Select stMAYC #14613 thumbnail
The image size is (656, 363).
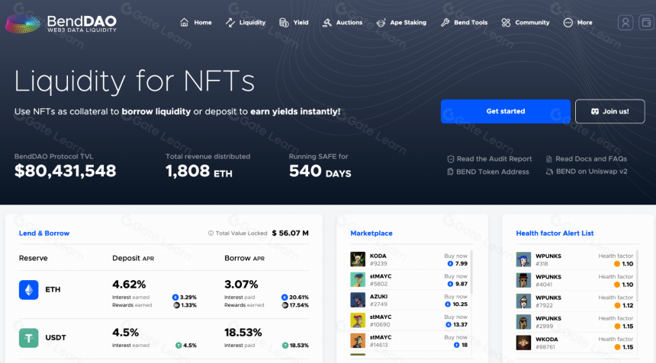[358, 340]
